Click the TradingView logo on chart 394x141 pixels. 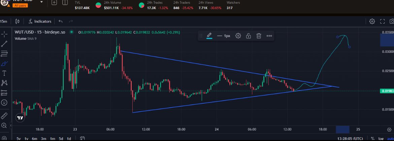pos(20,118)
